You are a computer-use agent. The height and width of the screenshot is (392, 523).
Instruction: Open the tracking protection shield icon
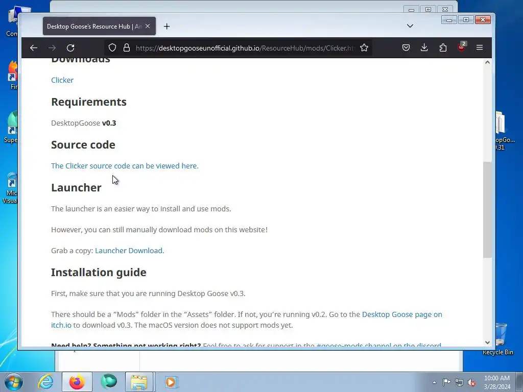(112, 48)
